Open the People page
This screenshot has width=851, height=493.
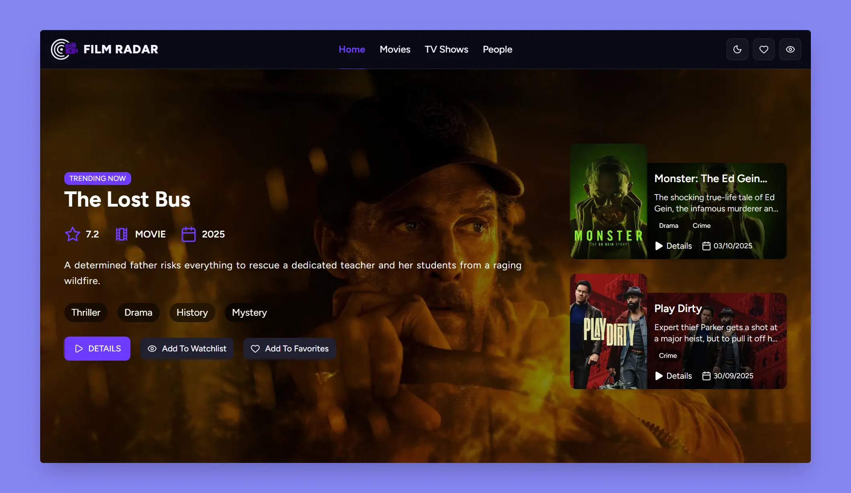[497, 49]
